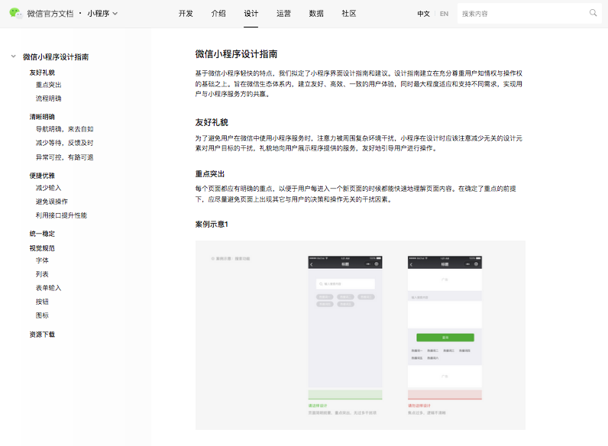Viewport: 608px width, 446px height.
Task: Open 减少输入 sidebar item
Action: coord(48,188)
